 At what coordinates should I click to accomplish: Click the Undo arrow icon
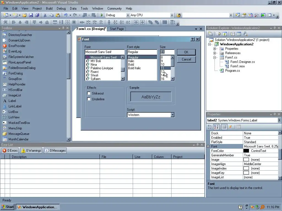click(66, 15)
